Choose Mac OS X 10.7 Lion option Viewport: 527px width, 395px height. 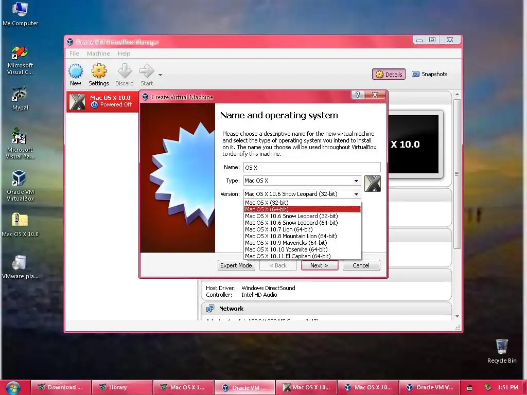coord(302,229)
